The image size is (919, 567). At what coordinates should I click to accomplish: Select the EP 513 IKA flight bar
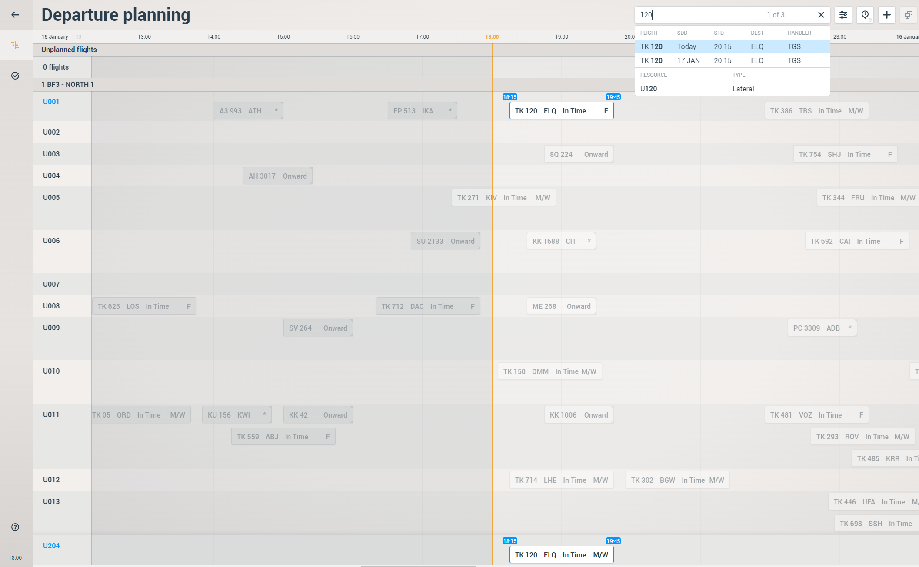click(423, 111)
